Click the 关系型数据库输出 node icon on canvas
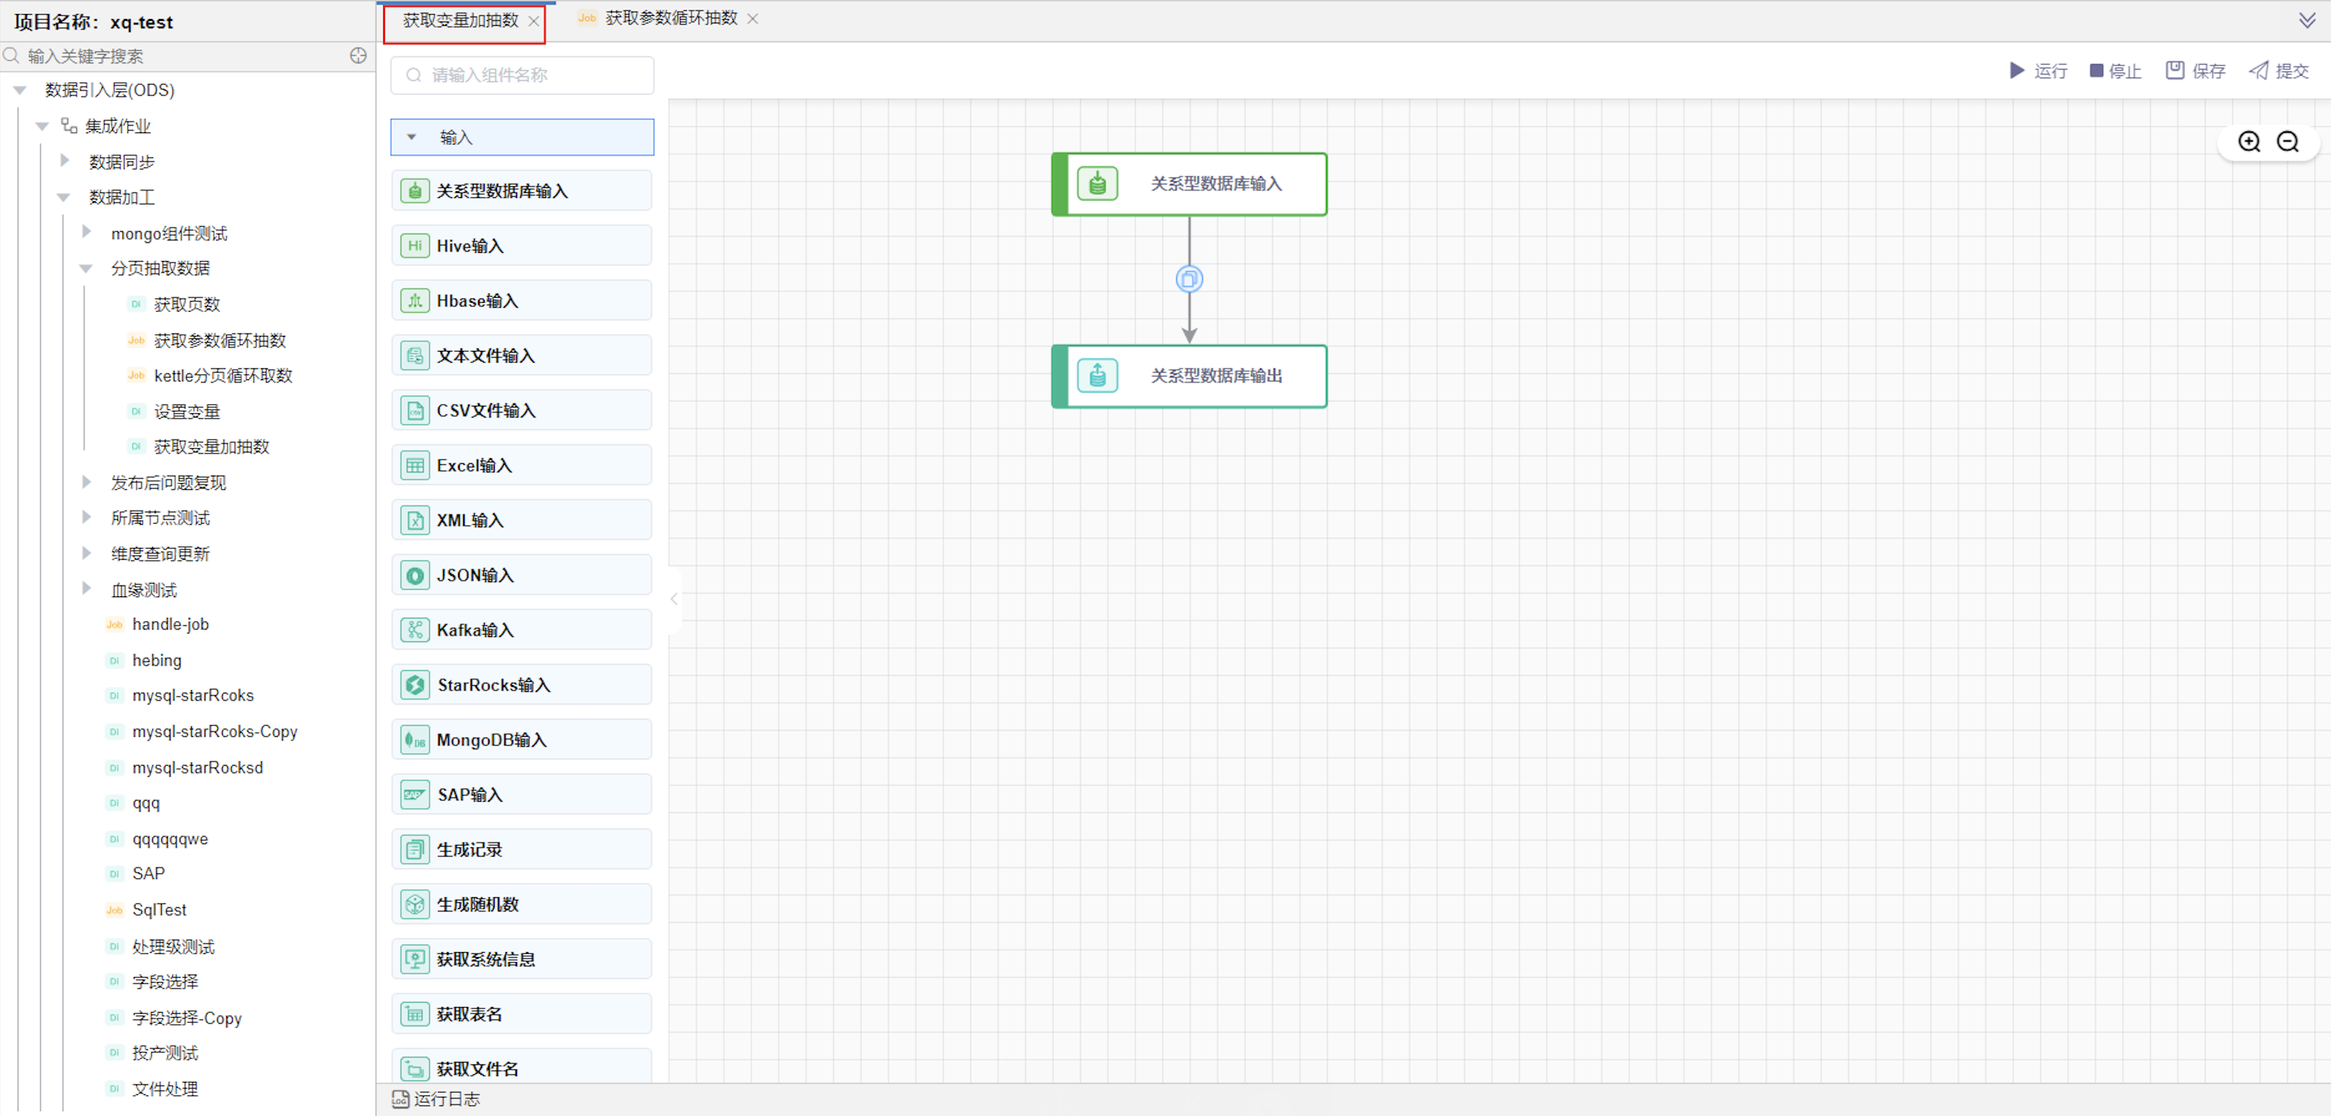Image resolution: width=2331 pixels, height=1116 pixels. [1097, 376]
